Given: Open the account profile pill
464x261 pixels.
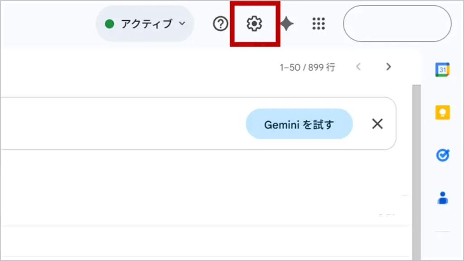Looking at the screenshot, I should (397, 24).
